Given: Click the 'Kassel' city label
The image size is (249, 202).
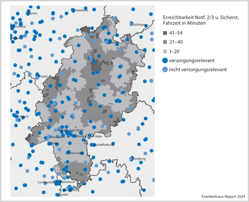Looking at the screenshot, I should pos(114,43).
